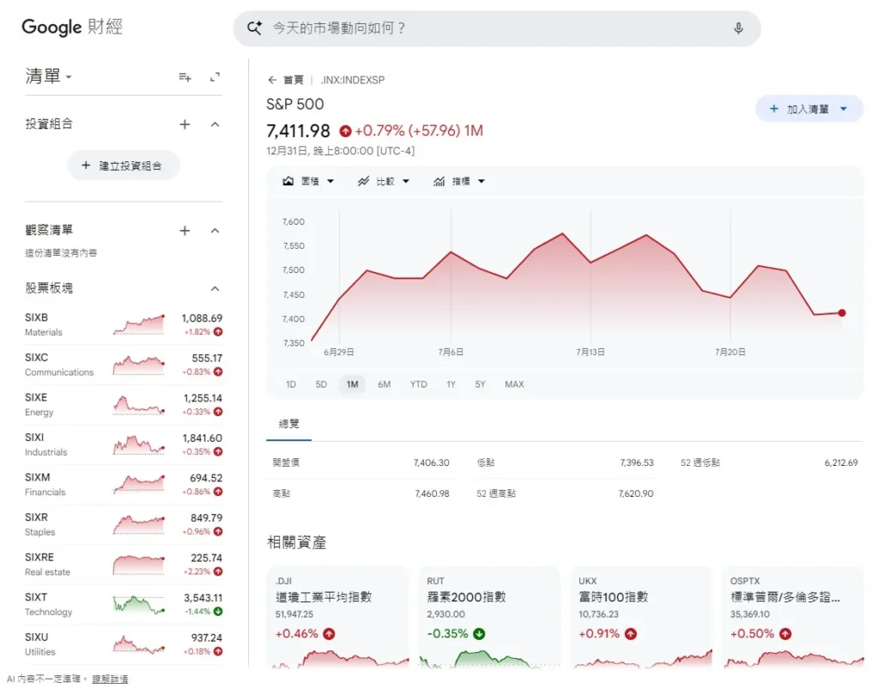Open the 瞭解詳情 link
The height and width of the screenshot is (689, 879).
(110, 679)
